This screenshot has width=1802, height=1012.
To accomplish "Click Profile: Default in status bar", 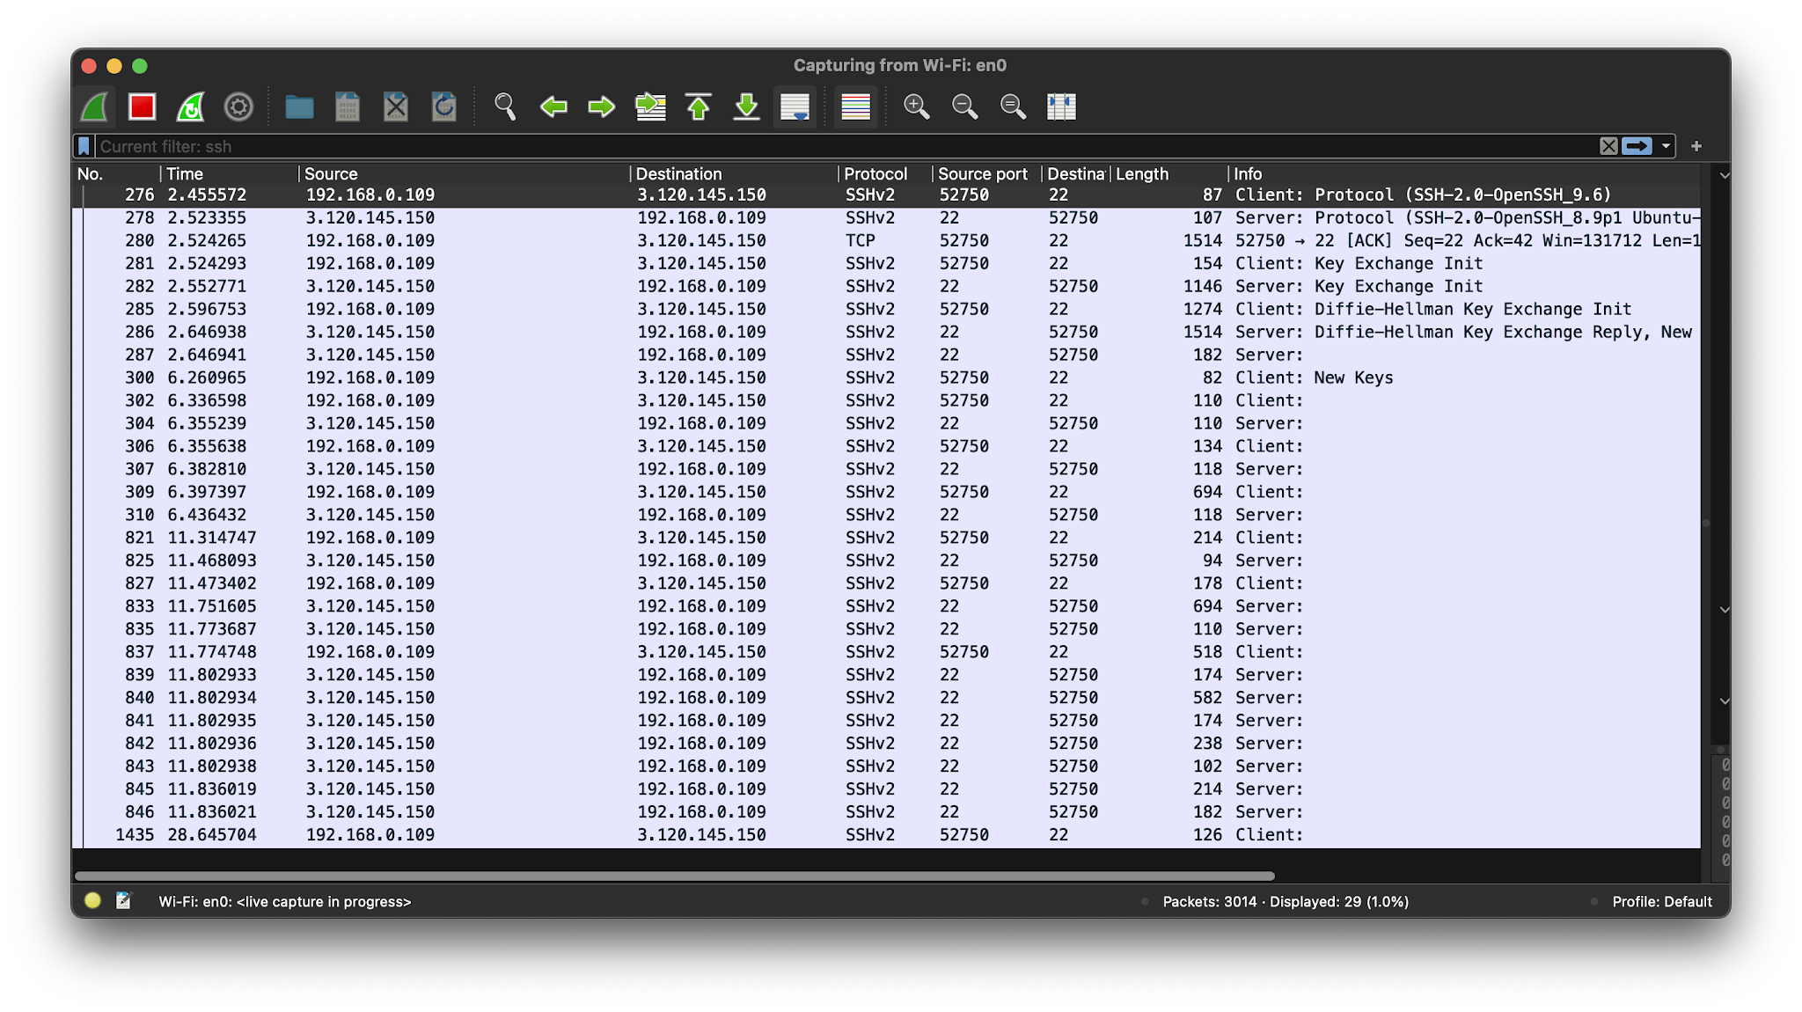I will coord(1661,901).
